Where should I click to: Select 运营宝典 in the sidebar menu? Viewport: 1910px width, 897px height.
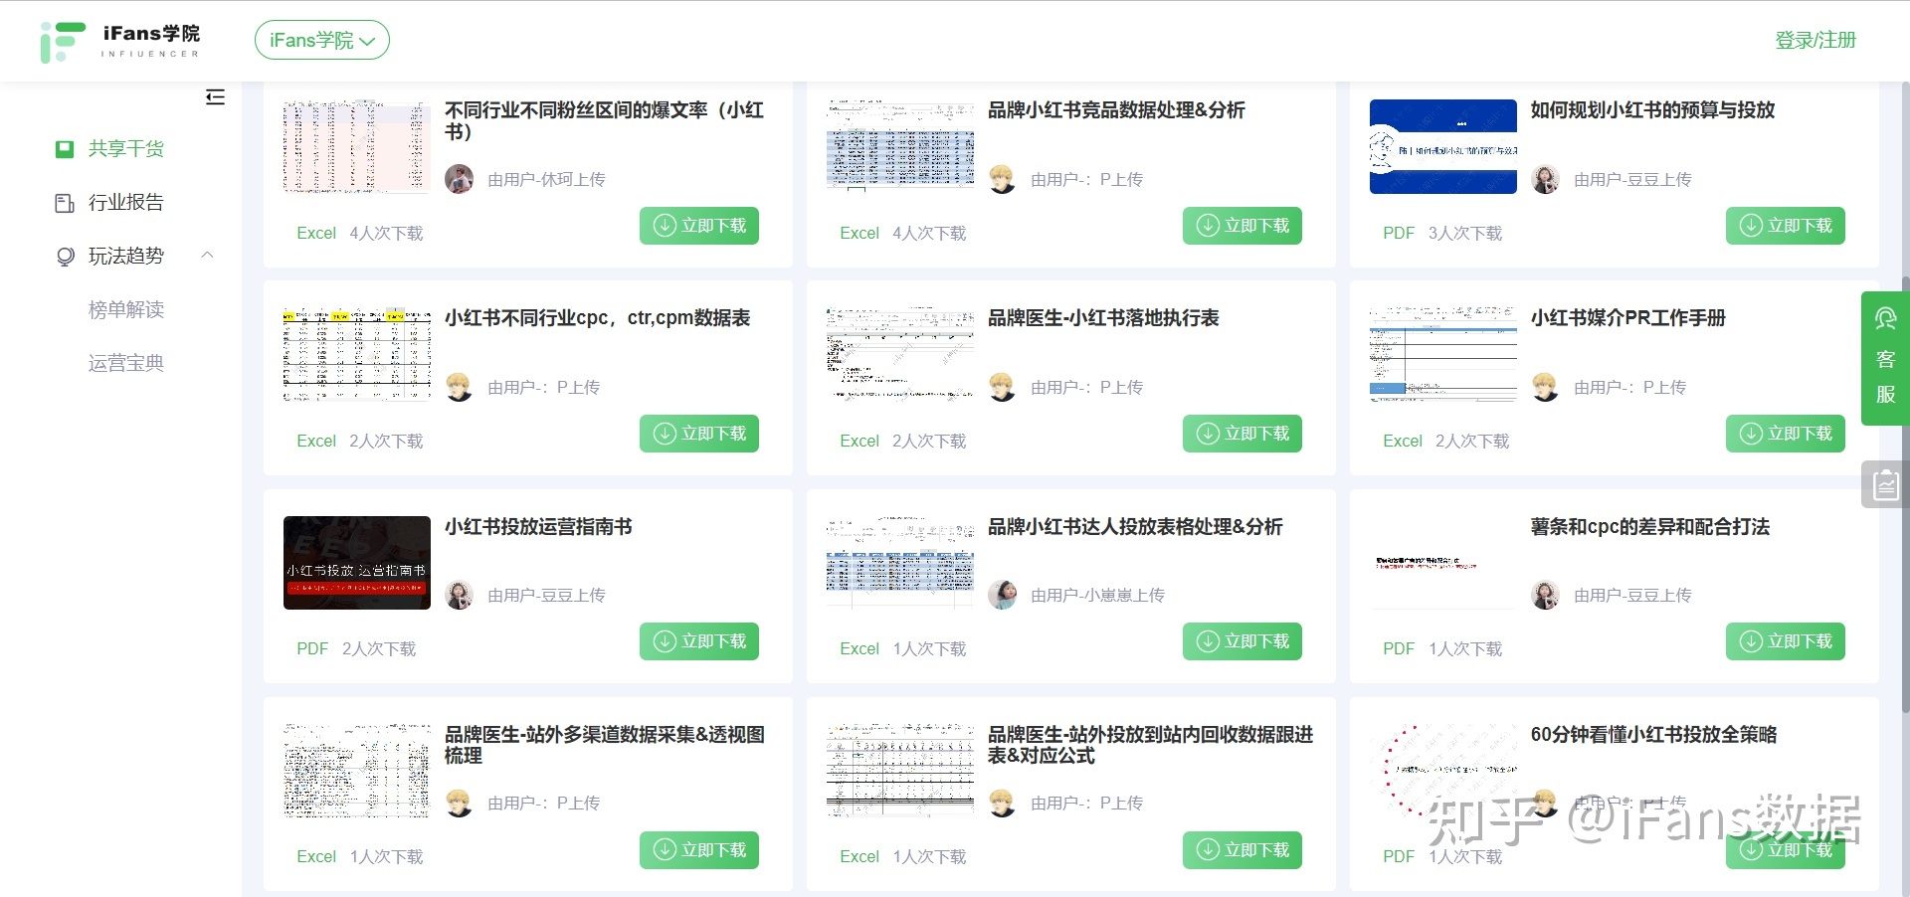click(x=126, y=362)
